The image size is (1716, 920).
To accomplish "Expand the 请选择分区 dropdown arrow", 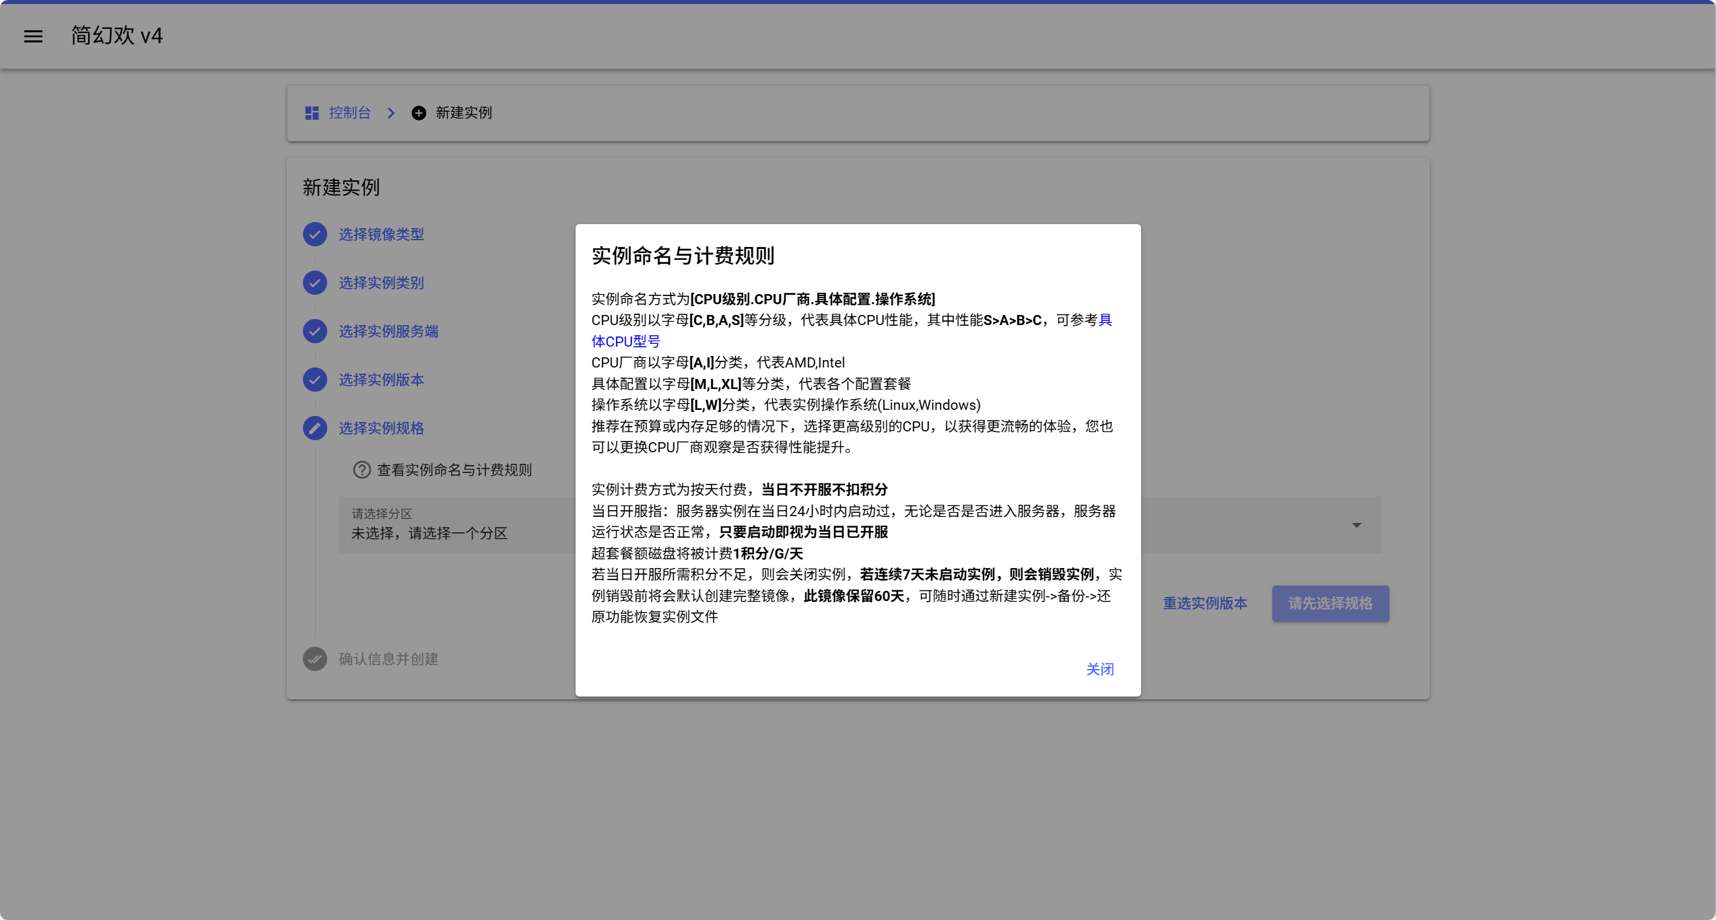I will pos(1357,525).
